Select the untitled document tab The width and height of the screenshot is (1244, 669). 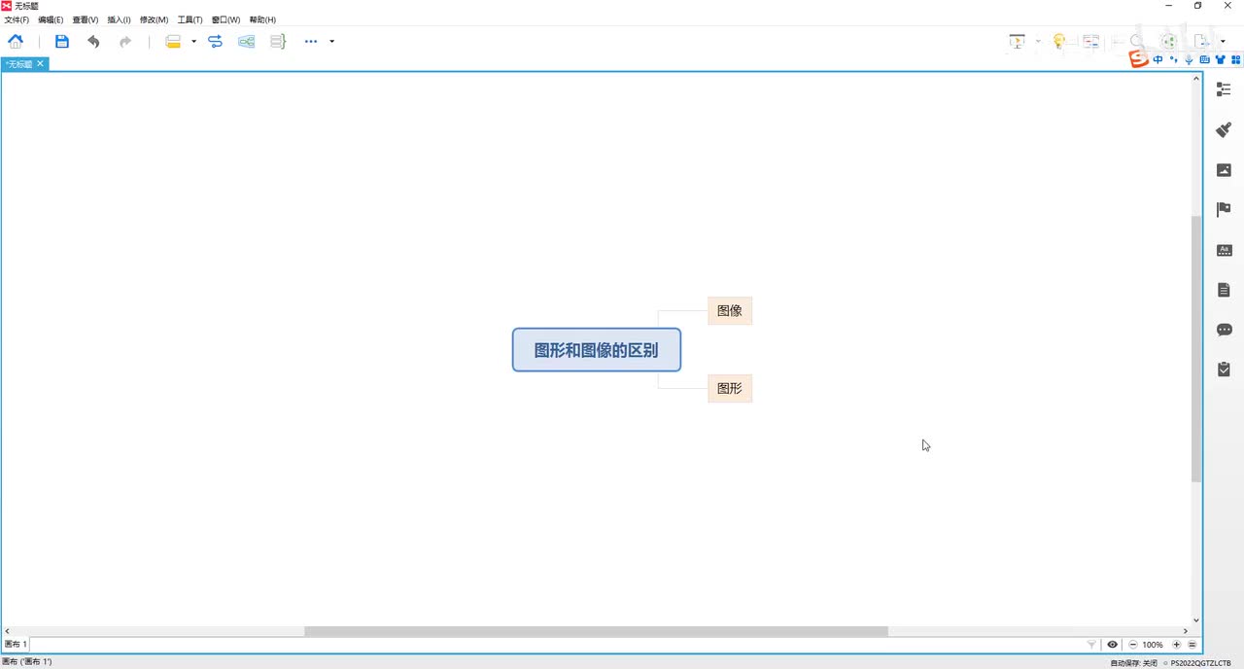coord(18,64)
